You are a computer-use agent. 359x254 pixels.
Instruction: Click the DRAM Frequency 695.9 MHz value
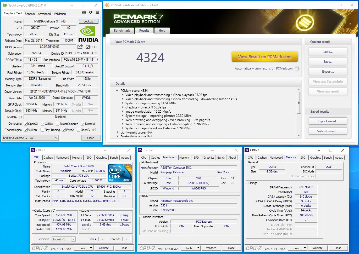[x=306, y=187]
